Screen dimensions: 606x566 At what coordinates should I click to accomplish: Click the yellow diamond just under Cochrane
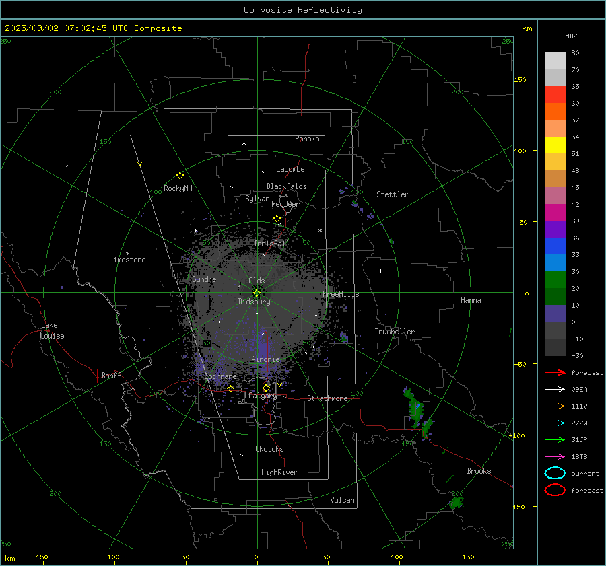click(230, 388)
